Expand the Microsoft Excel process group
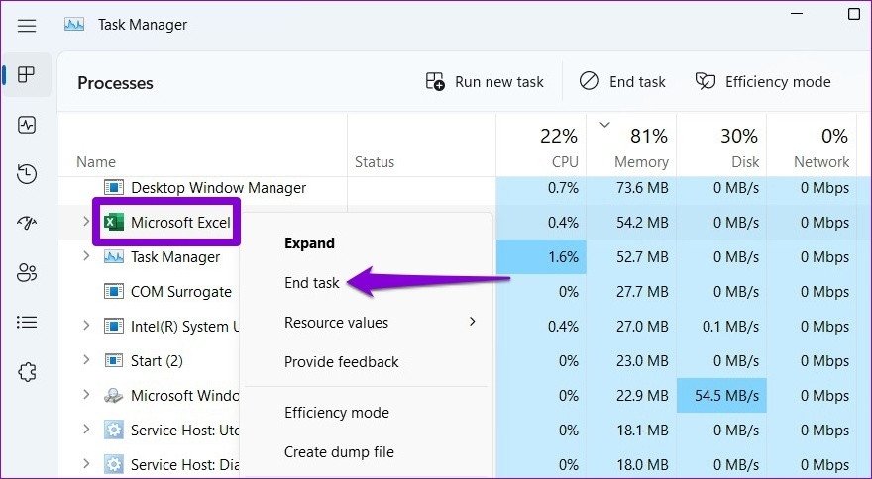This screenshot has width=872, height=479. [x=86, y=222]
